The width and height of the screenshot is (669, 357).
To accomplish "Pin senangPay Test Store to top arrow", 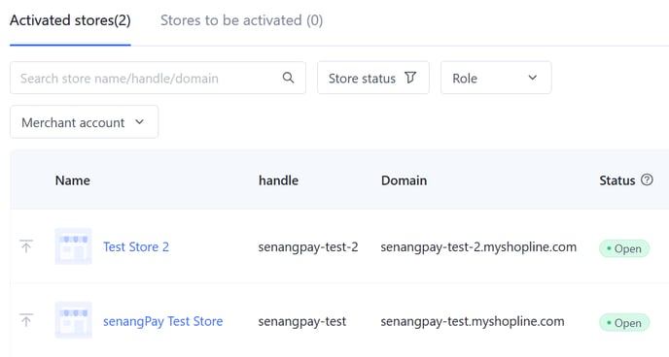I will pyautogui.click(x=26, y=320).
